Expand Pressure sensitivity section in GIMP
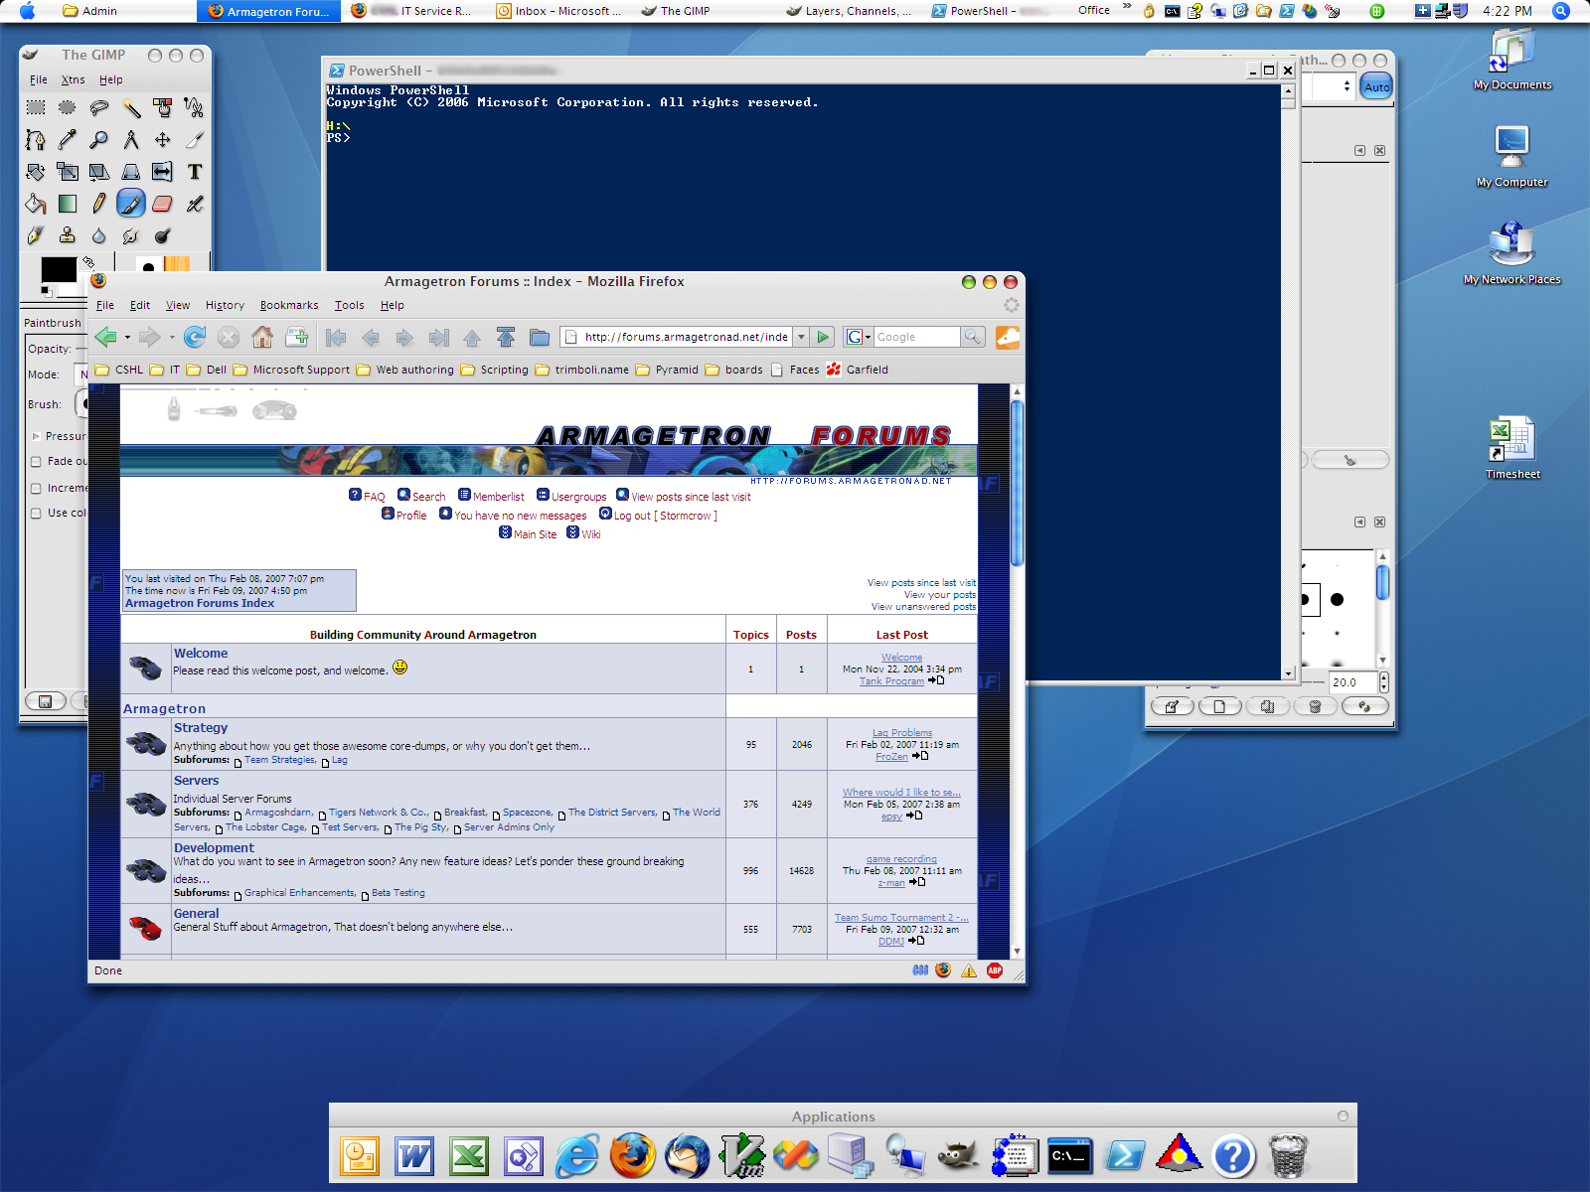This screenshot has width=1590, height=1192. tap(37, 436)
